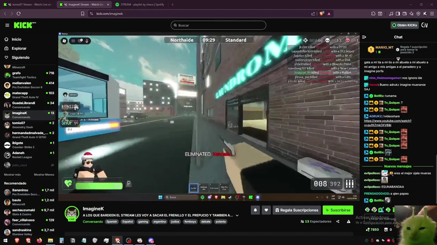Viewport: 437px width, 245px height.
Task: Switch to tomio07 Stream browser tab
Action: pyautogui.click(x=28, y=4)
